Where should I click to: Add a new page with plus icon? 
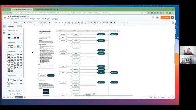[x=25, y=97]
